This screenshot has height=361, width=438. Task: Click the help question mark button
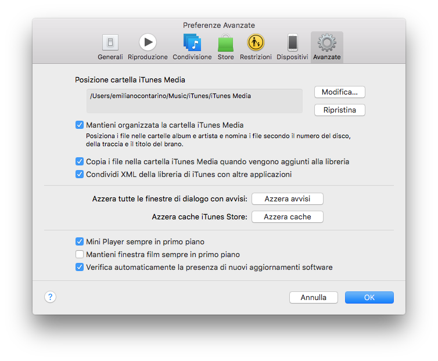(x=51, y=297)
